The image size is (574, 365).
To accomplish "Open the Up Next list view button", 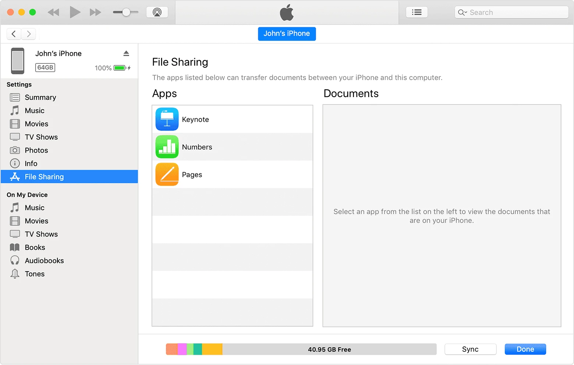I will click(417, 12).
